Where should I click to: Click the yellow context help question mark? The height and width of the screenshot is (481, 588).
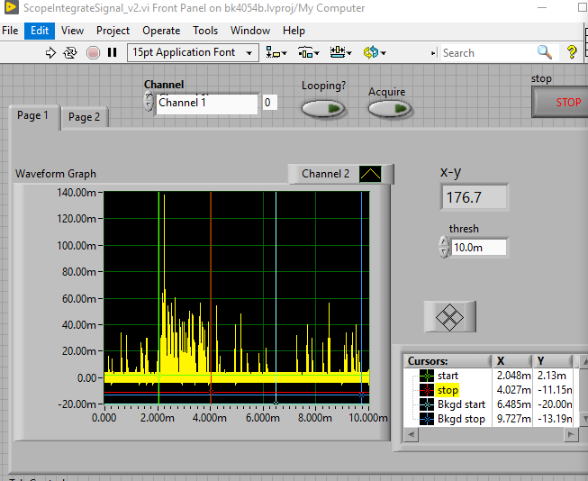pyautogui.click(x=572, y=52)
